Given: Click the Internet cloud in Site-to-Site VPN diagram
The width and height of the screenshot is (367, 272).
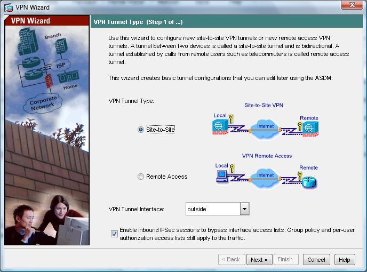Looking at the screenshot, I should point(265,129).
